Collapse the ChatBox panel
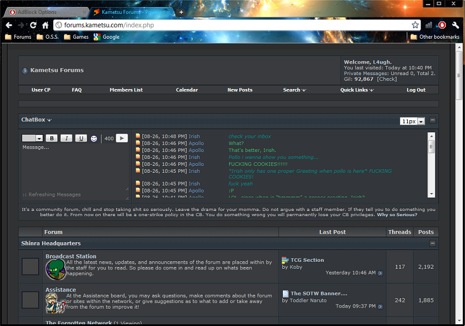The height and width of the screenshot is (326, 465). tap(433, 120)
